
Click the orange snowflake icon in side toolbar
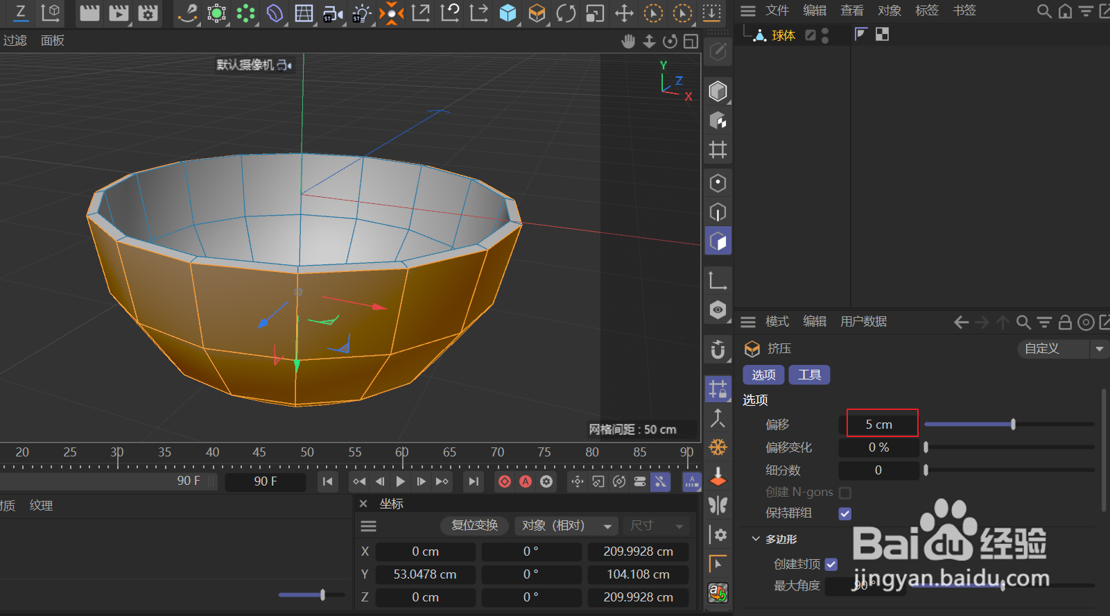coord(718,447)
